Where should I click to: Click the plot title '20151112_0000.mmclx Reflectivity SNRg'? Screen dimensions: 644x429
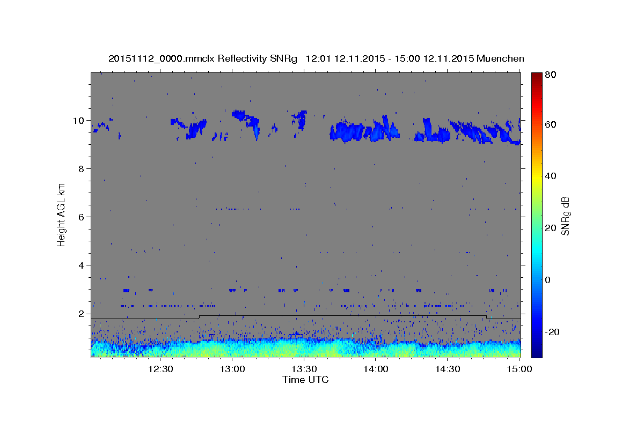click(x=203, y=58)
